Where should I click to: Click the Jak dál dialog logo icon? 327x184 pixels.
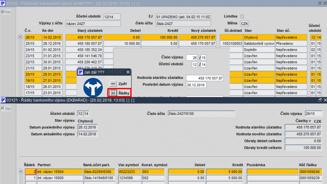tap(80, 72)
